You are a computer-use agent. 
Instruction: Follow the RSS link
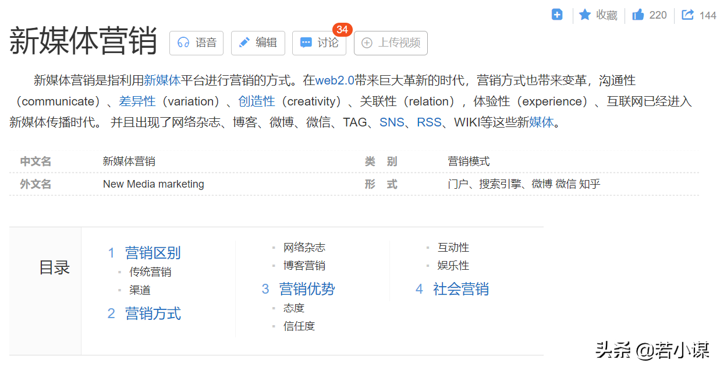pos(429,122)
